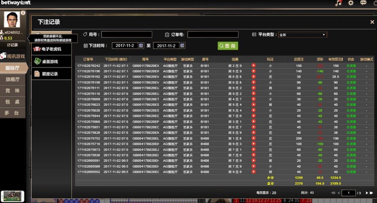Expand the 平台类型 dropdown

click(302, 35)
